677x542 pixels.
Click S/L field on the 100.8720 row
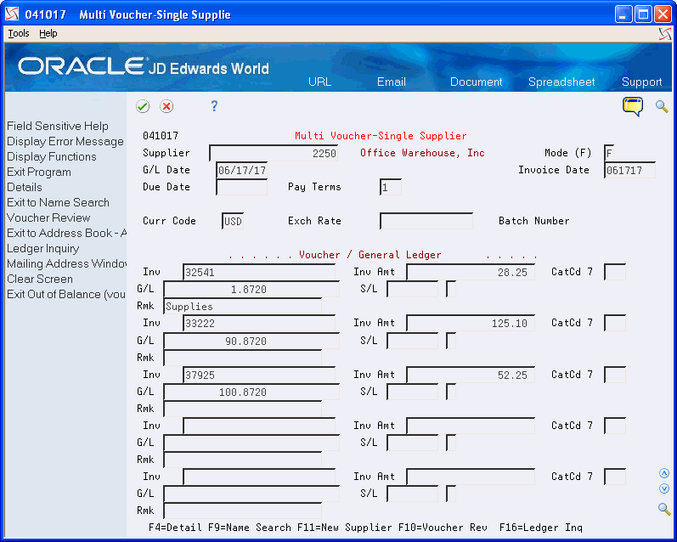[x=412, y=392]
